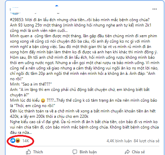
Task: Click the line 'Mình: "Sao a im thế???"'
Action: tap(31, 84)
